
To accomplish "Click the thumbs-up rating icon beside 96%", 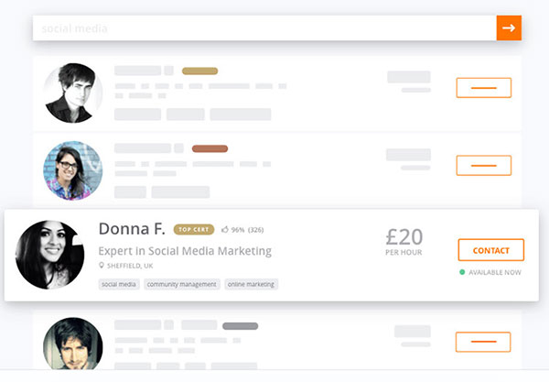I will (225, 230).
